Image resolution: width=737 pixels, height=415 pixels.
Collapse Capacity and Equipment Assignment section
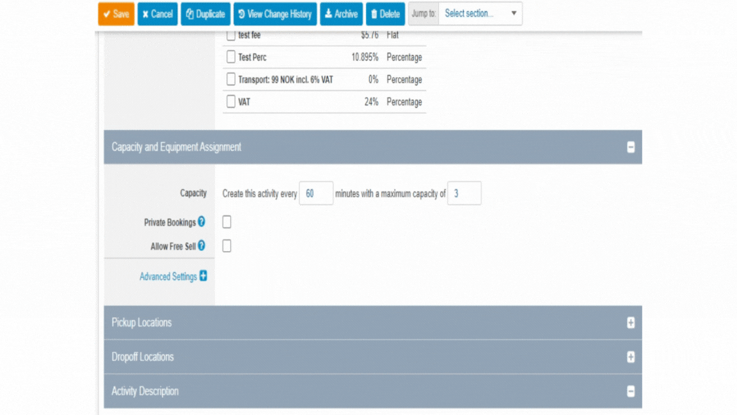631,147
